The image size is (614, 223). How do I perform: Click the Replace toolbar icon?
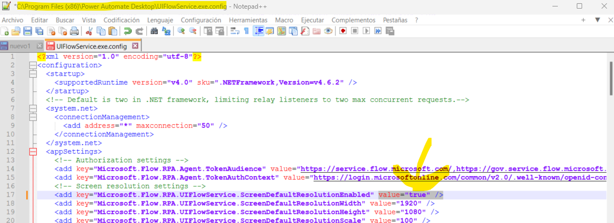pyautogui.click(x=166, y=31)
